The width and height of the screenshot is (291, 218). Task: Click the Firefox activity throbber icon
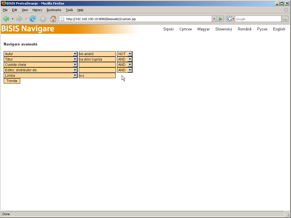286,10
